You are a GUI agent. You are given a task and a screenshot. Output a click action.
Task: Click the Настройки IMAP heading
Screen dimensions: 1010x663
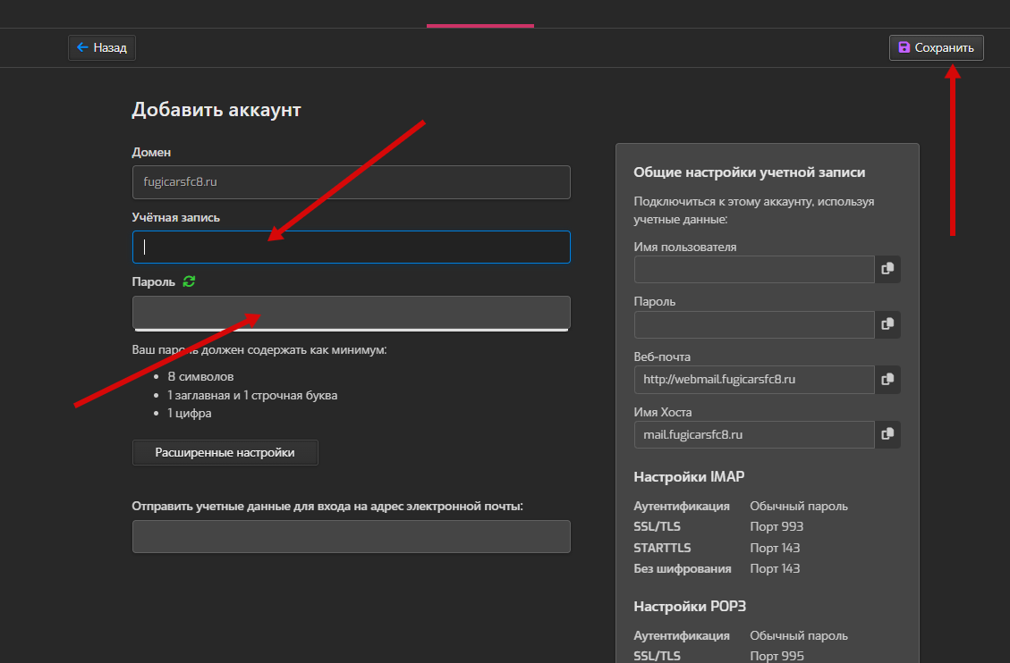689,476
